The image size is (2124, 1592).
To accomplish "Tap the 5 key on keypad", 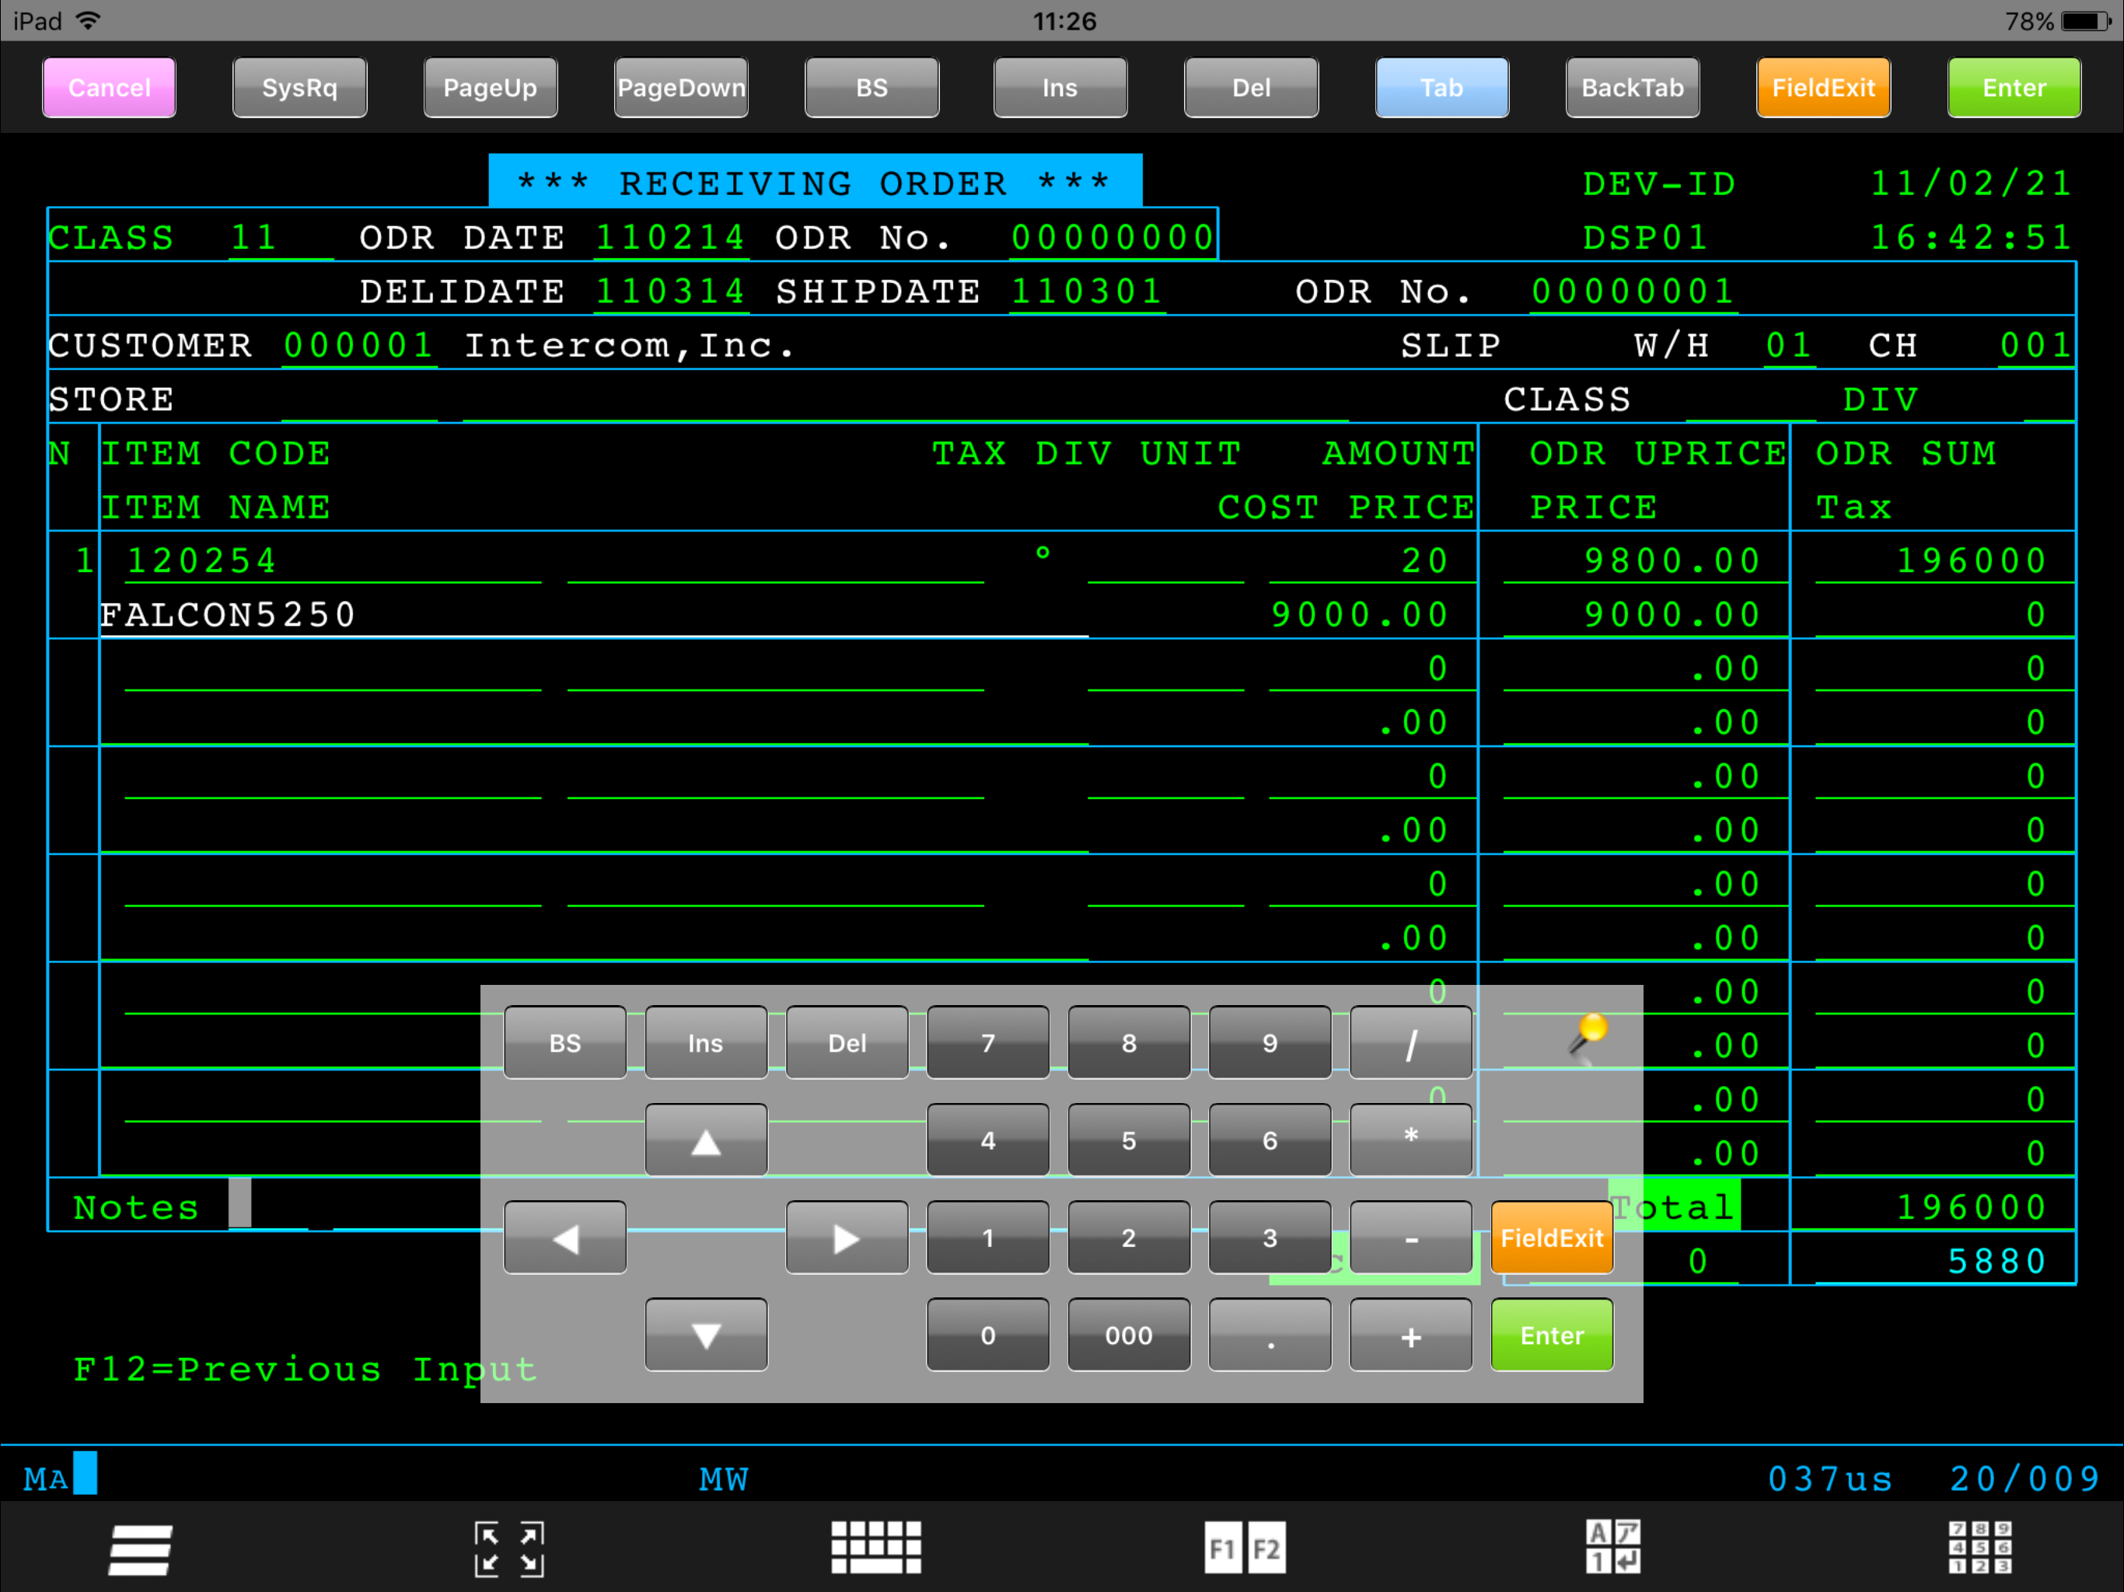I will (x=1129, y=1140).
